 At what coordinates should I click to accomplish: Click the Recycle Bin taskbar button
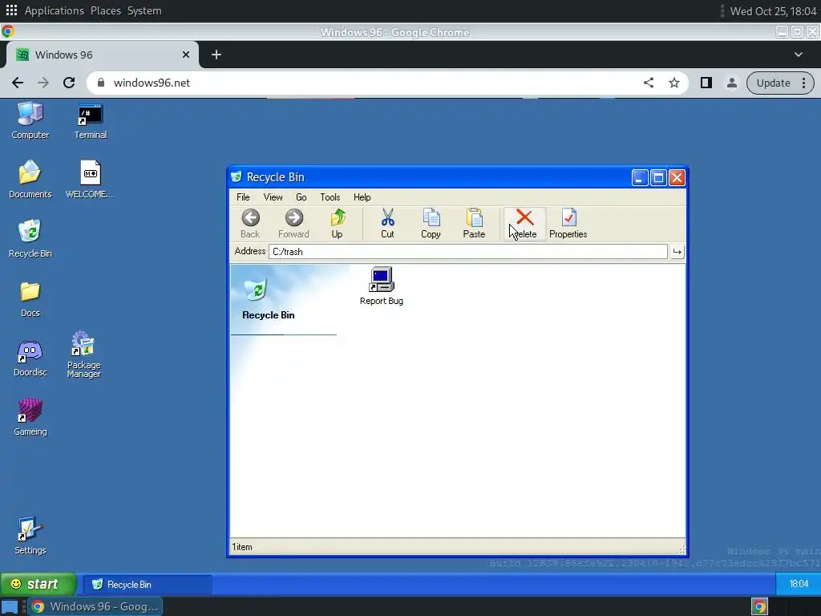(x=148, y=585)
